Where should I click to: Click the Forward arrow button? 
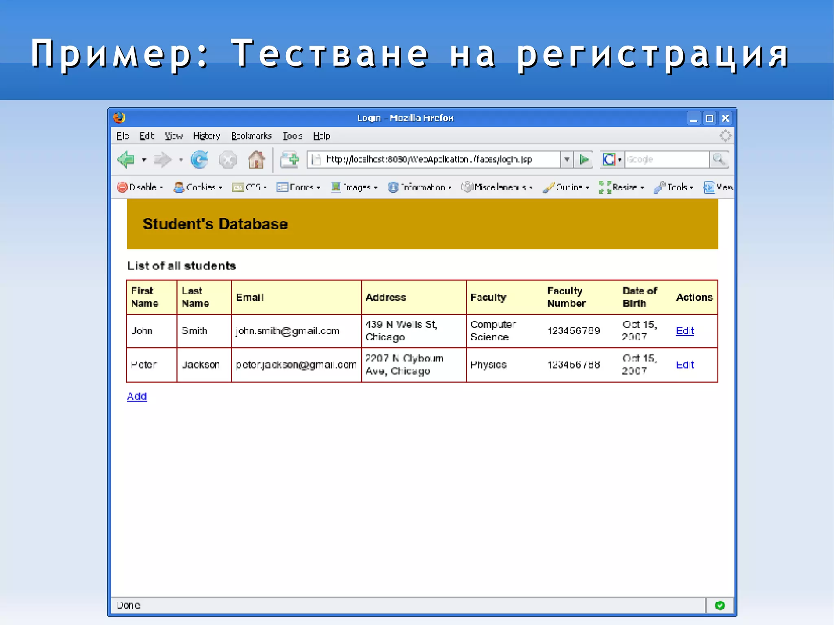(x=162, y=160)
